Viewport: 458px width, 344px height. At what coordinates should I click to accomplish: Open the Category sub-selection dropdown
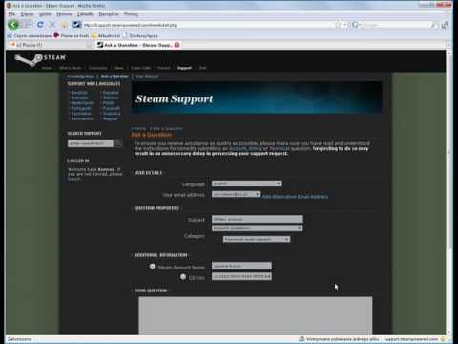257,239
